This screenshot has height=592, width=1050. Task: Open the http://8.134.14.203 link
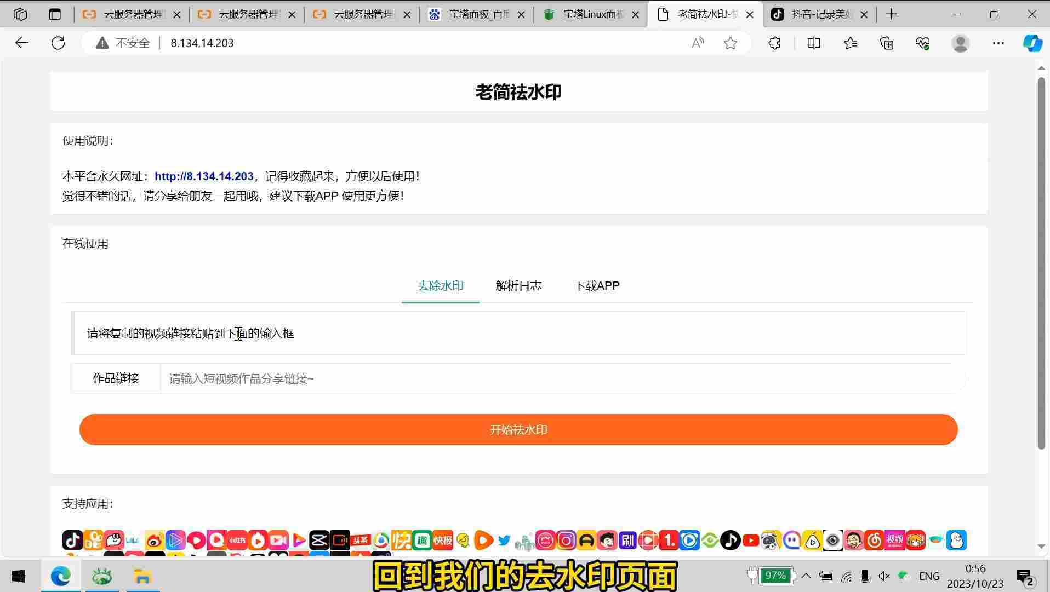[x=204, y=176]
